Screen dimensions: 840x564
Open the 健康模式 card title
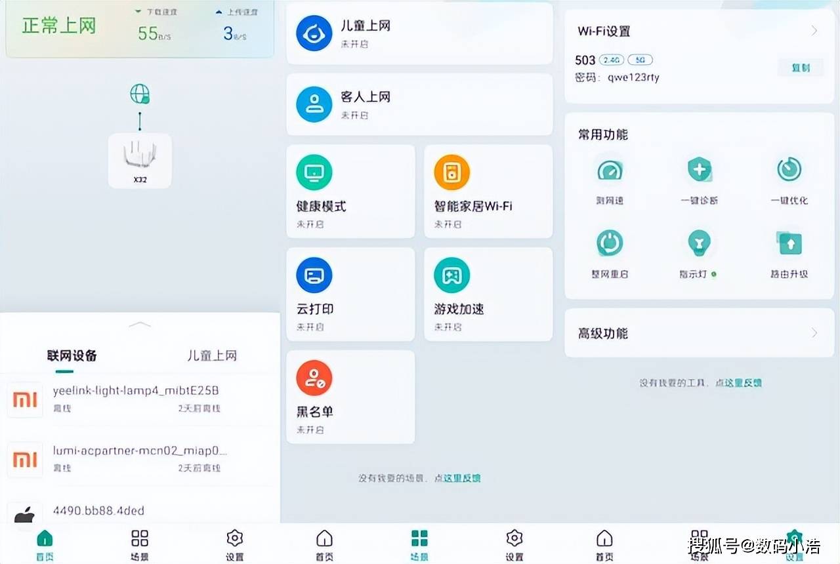pyautogui.click(x=321, y=206)
